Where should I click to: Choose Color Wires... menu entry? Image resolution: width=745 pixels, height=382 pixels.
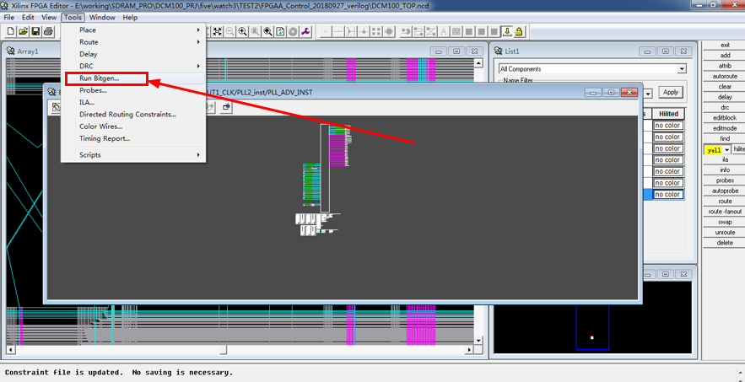point(133,126)
